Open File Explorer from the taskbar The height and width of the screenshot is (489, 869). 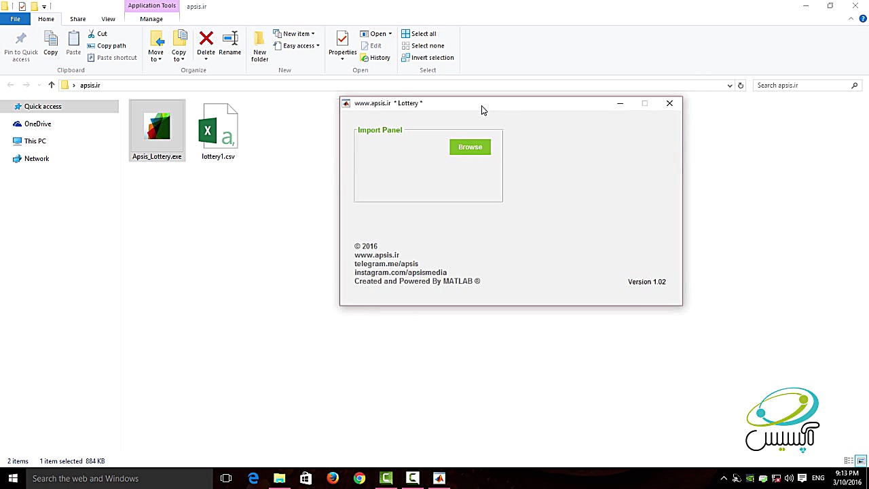pyautogui.click(x=279, y=478)
